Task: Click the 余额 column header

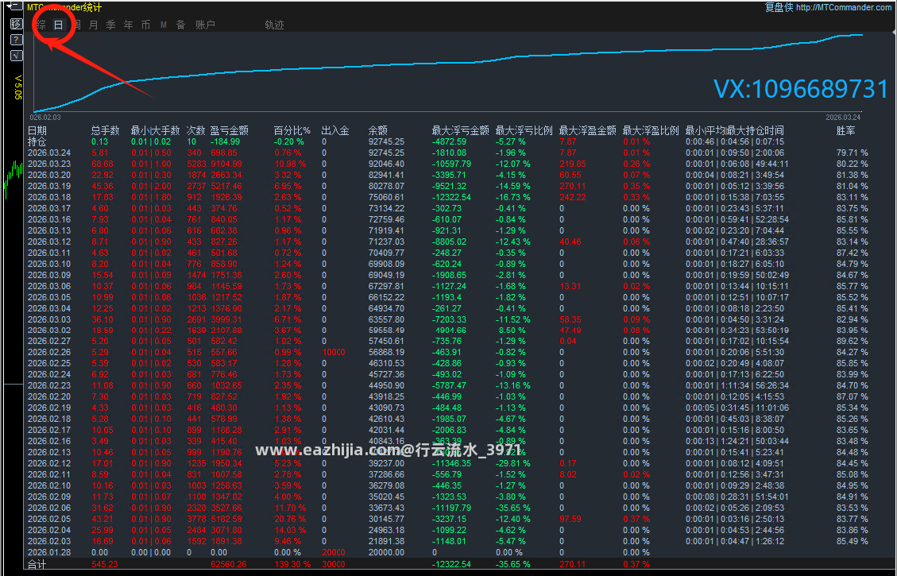Action: tap(378, 130)
